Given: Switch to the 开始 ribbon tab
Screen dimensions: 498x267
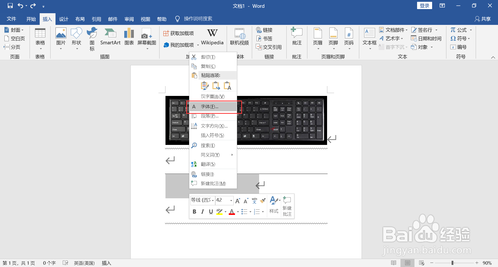Looking at the screenshot, I should [31, 19].
